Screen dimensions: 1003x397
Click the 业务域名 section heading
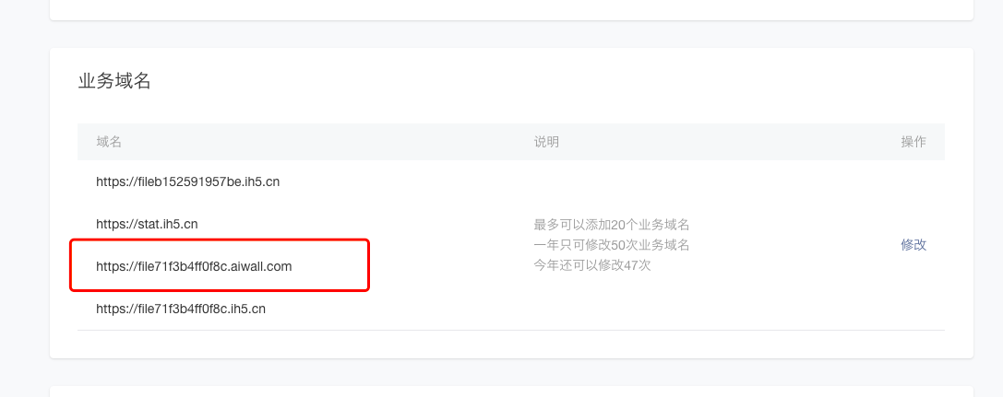(114, 81)
